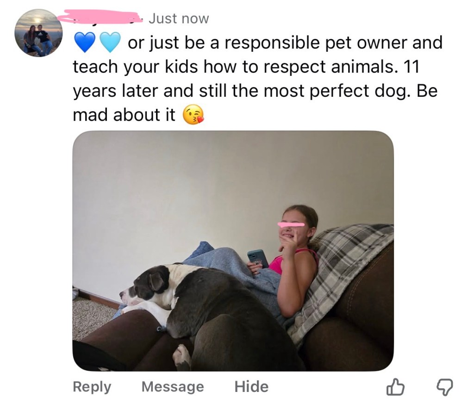
Task: Click the 'Just now' timestamp
Action: point(179,19)
